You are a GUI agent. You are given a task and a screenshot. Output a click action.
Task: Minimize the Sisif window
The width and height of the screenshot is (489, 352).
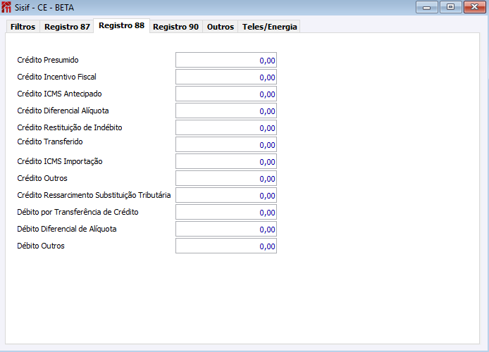426,7
